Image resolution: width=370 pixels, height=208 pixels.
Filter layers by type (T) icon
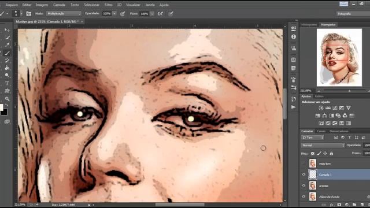click(349, 138)
